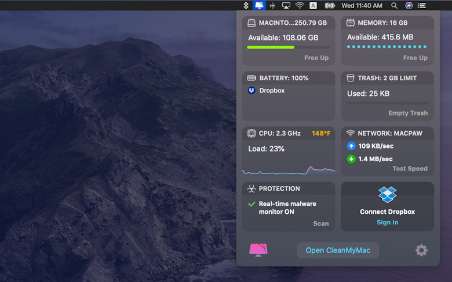452x282 pixels.
Task: Click the 'TRASH: 2 GB LIMIT' header
Action: (x=387, y=78)
